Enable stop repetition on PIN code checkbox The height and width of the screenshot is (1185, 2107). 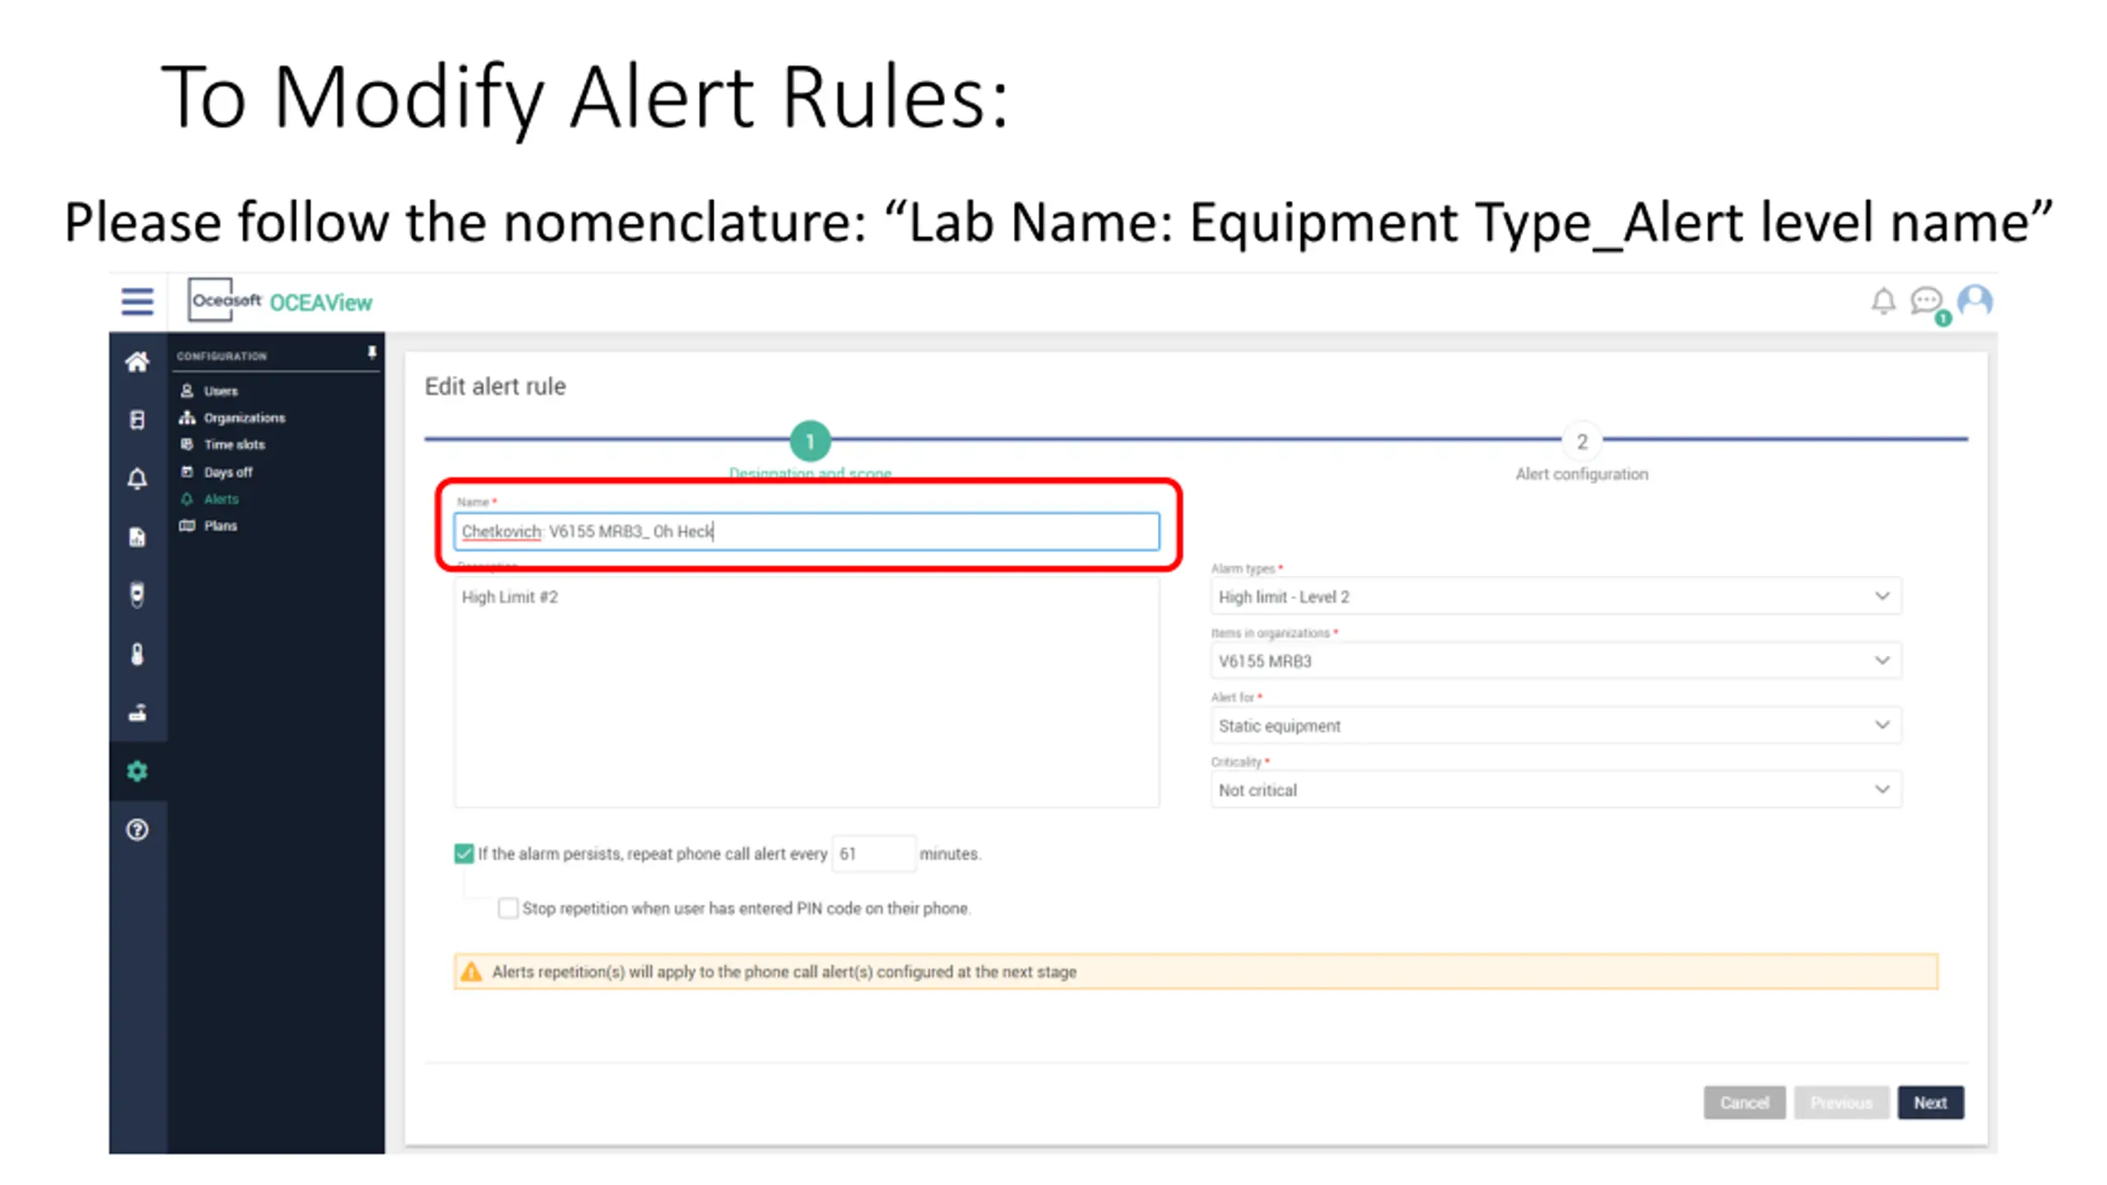pos(508,908)
